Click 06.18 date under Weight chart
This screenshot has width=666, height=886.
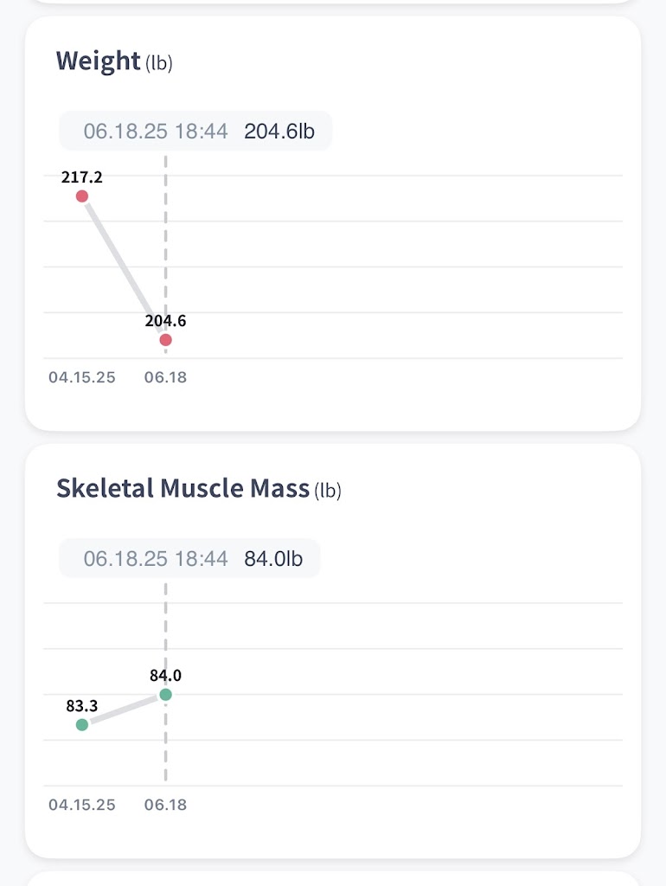click(165, 378)
